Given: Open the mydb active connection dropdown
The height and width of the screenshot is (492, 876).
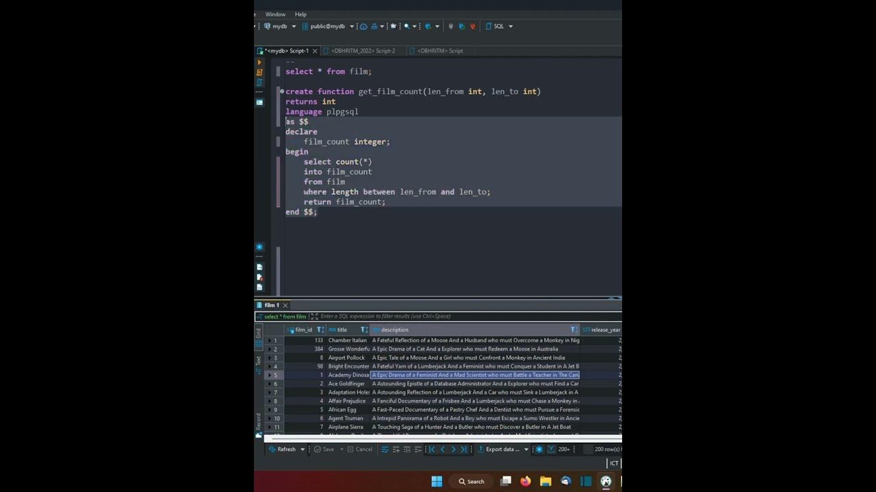Looking at the screenshot, I should (x=294, y=26).
